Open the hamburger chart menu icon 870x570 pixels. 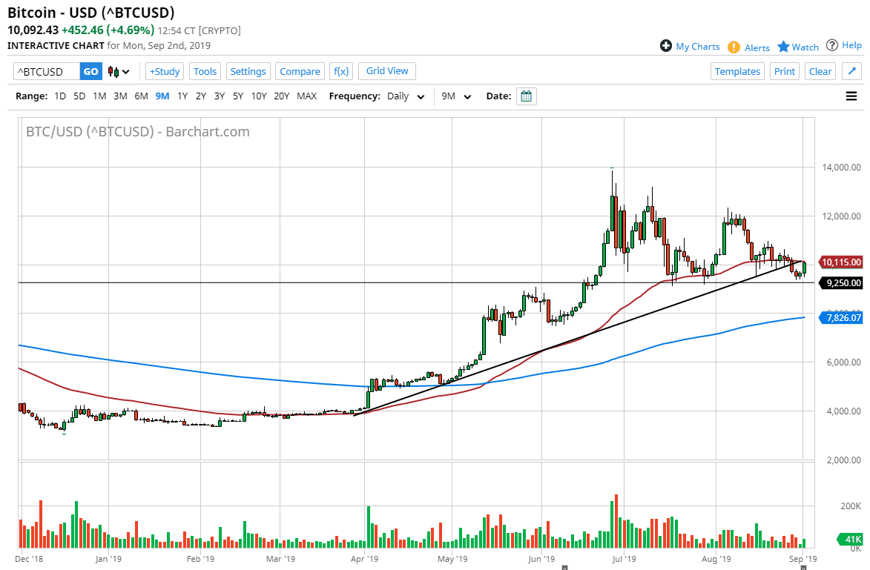point(851,96)
